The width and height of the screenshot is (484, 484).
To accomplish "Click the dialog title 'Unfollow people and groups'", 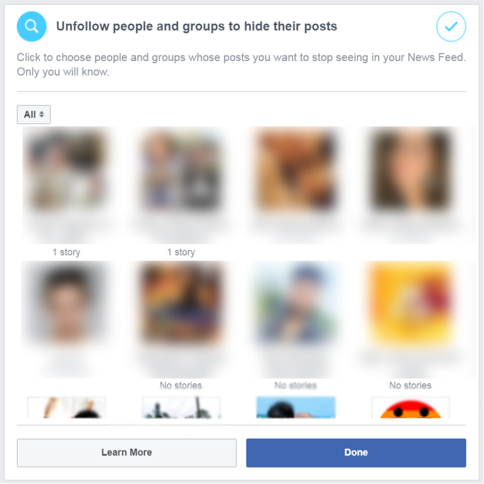I will 141,26.
